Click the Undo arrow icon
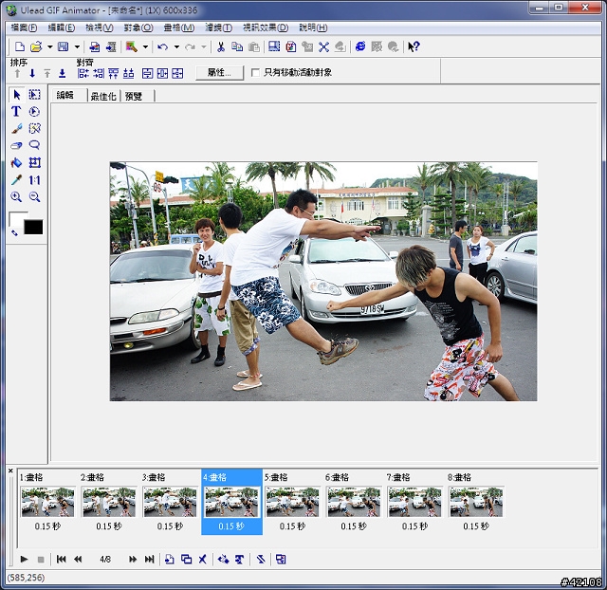The image size is (607, 590). (x=162, y=46)
